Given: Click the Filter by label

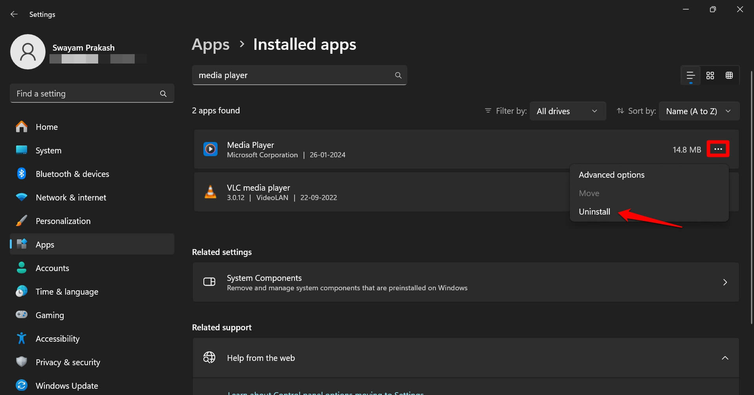Looking at the screenshot, I should coord(511,111).
